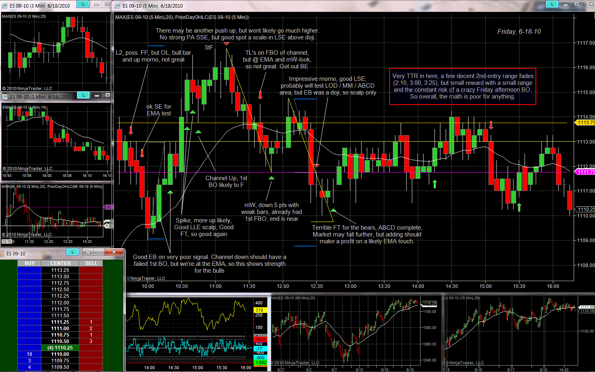Select the green (4) 1110.25 last price row
Viewport: 595px width, 372px height.
pos(60,348)
